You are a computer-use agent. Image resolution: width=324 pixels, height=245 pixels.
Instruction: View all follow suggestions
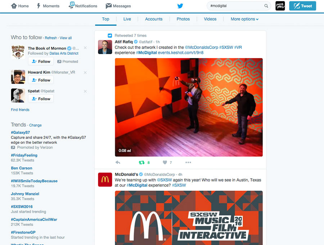66,38
